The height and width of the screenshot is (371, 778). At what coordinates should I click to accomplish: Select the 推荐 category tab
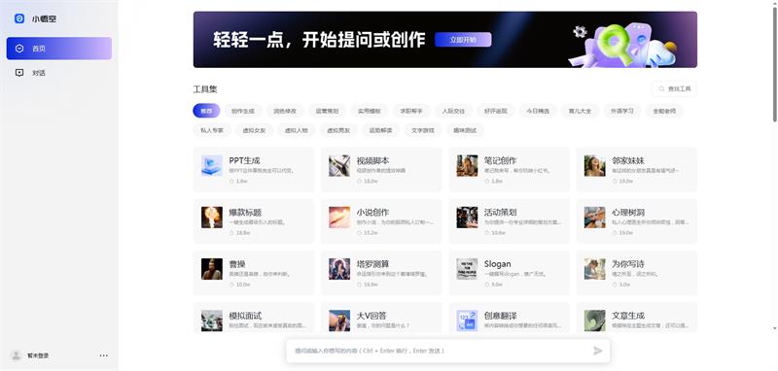tap(206, 111)
